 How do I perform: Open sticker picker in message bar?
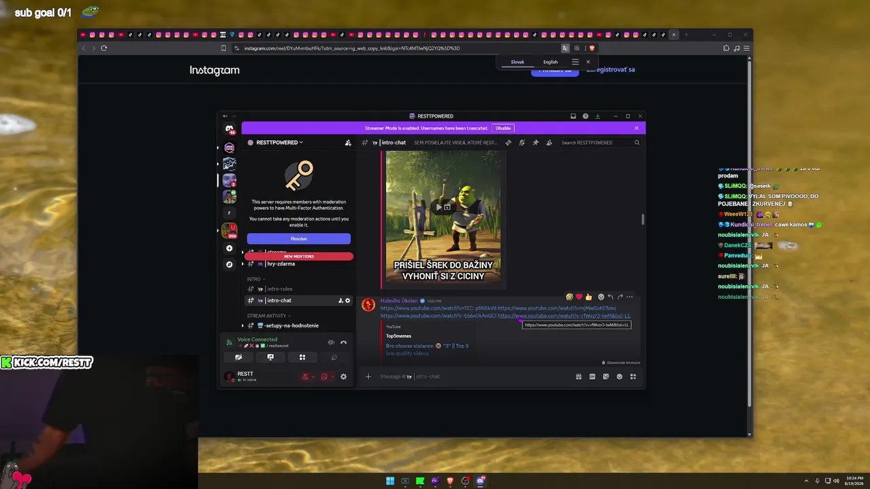pos(606,376)
